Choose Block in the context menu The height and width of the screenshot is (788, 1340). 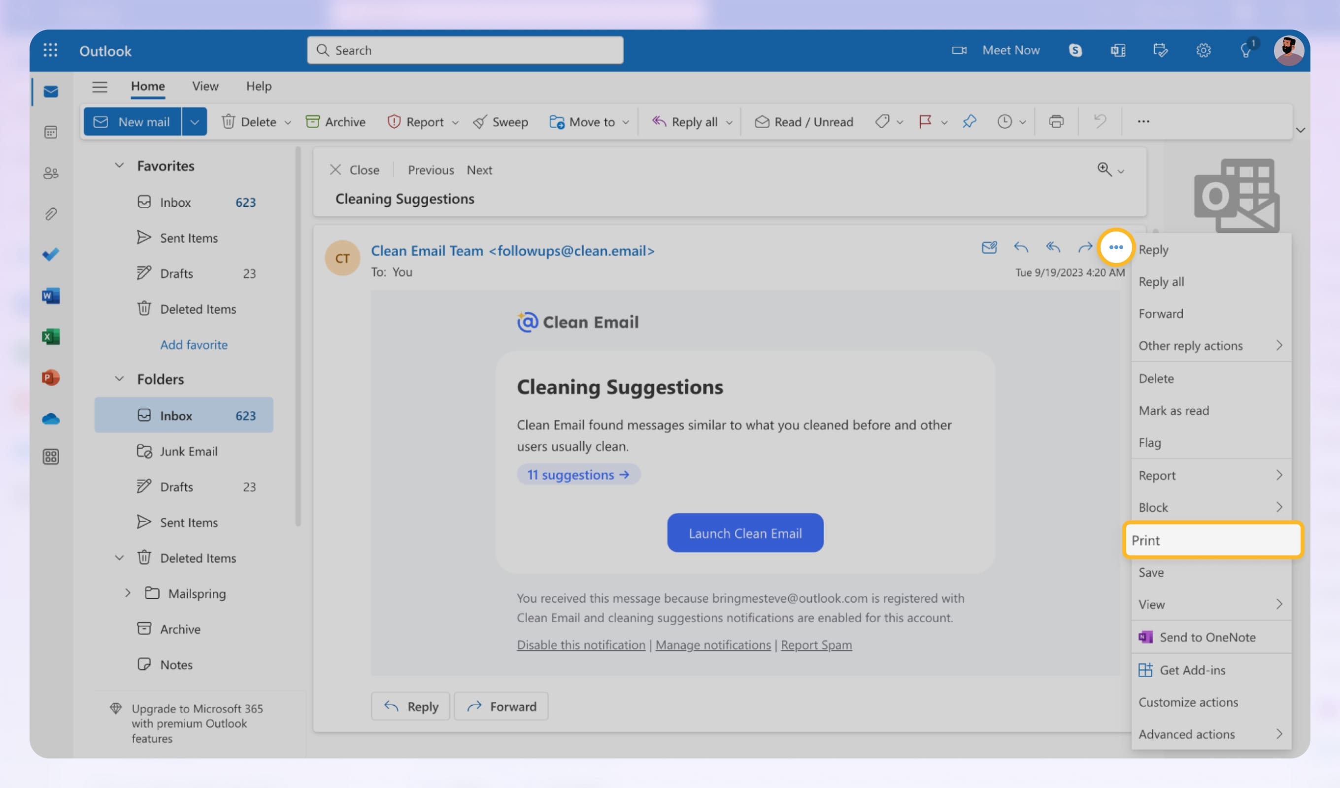tap(1211, 507)
